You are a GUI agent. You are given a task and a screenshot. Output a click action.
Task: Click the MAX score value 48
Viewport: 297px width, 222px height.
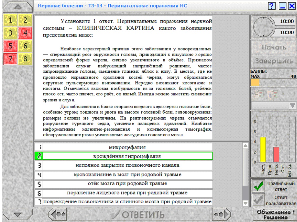[293, 76]
